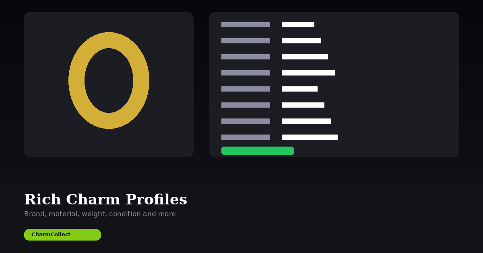Screen dimensions: 483x253
Task: Select the sixth profile attribute row
Action: [x=303, y=105]
